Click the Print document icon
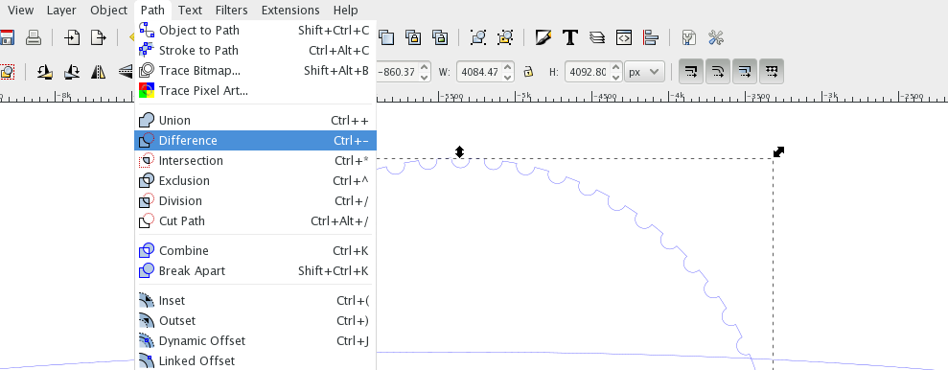The image size is (948, 370). pyautogui.click(x=34, y=38)
